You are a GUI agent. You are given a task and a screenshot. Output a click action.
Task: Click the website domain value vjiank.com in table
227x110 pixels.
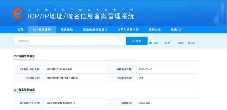pos(144,103)
